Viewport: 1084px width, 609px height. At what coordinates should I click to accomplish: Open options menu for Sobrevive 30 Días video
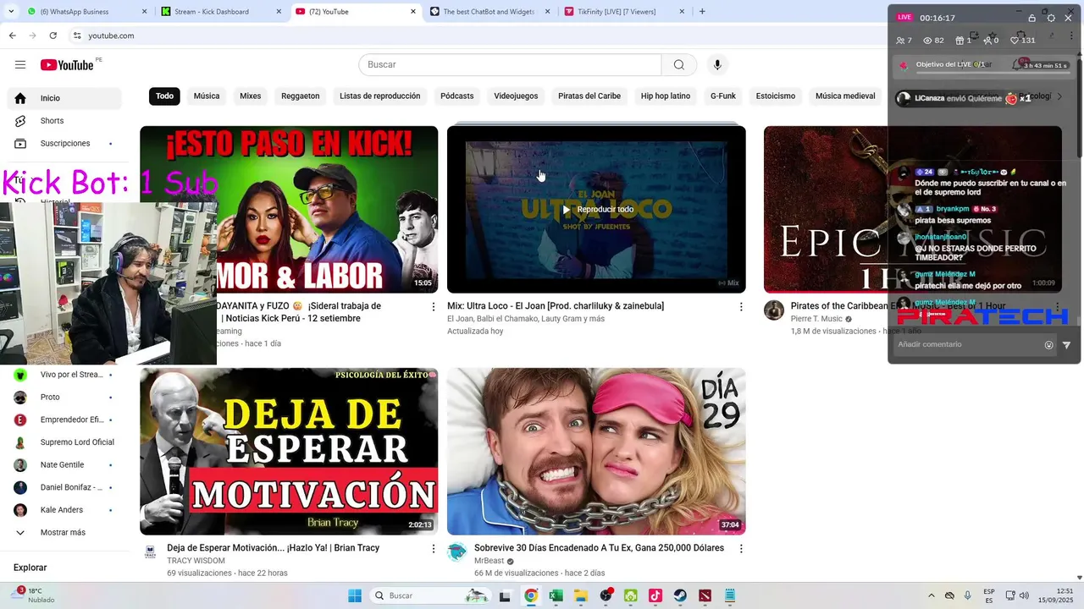(x=741, y=549)
